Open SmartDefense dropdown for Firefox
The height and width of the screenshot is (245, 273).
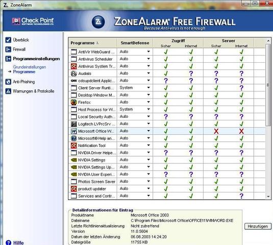(x=148, y=102)
